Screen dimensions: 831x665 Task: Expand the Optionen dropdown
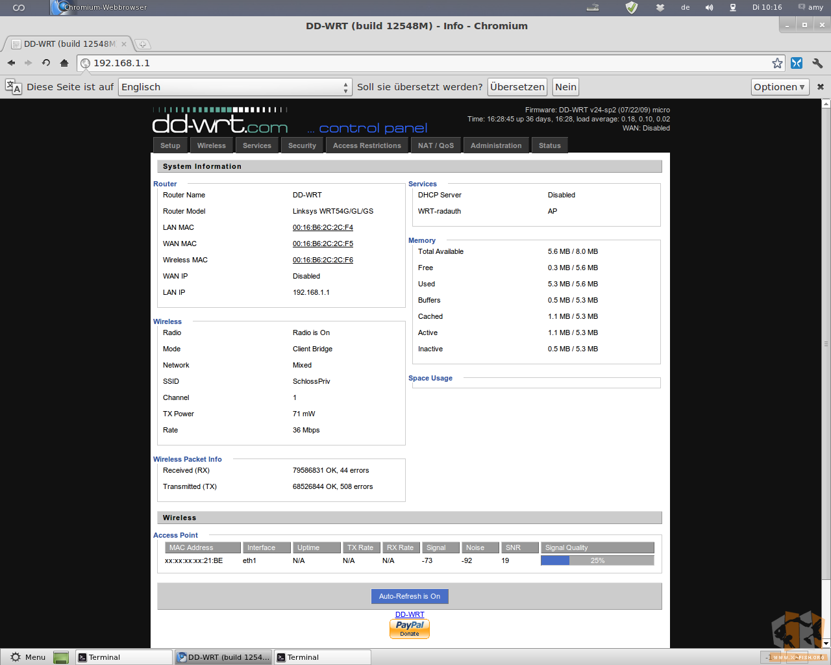(780, 87)
